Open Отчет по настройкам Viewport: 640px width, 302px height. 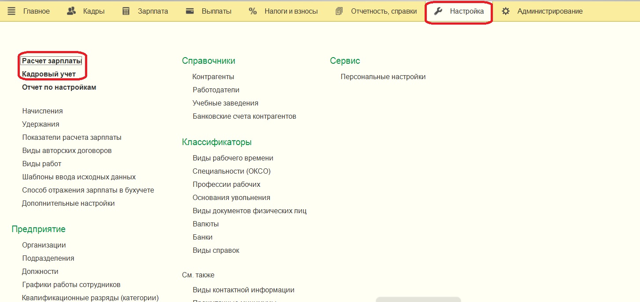(x=59, y=87)
